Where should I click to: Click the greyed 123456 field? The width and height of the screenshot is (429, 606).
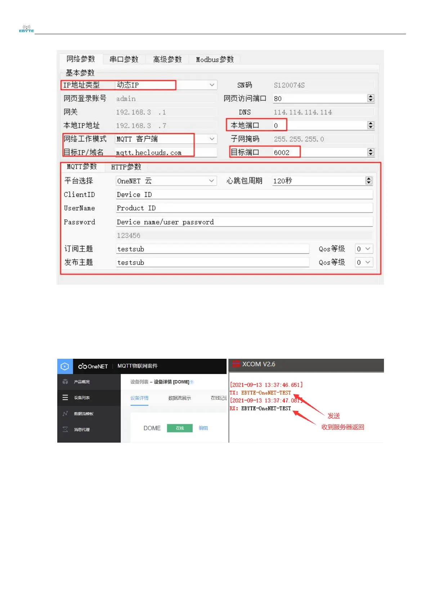[244, 236]
